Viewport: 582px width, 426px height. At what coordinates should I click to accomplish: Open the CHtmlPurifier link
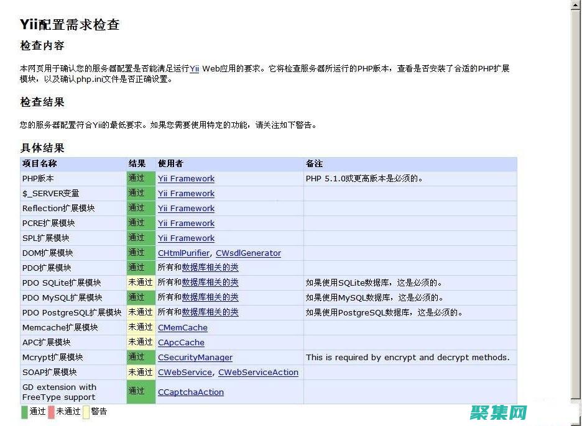[183, 253]
